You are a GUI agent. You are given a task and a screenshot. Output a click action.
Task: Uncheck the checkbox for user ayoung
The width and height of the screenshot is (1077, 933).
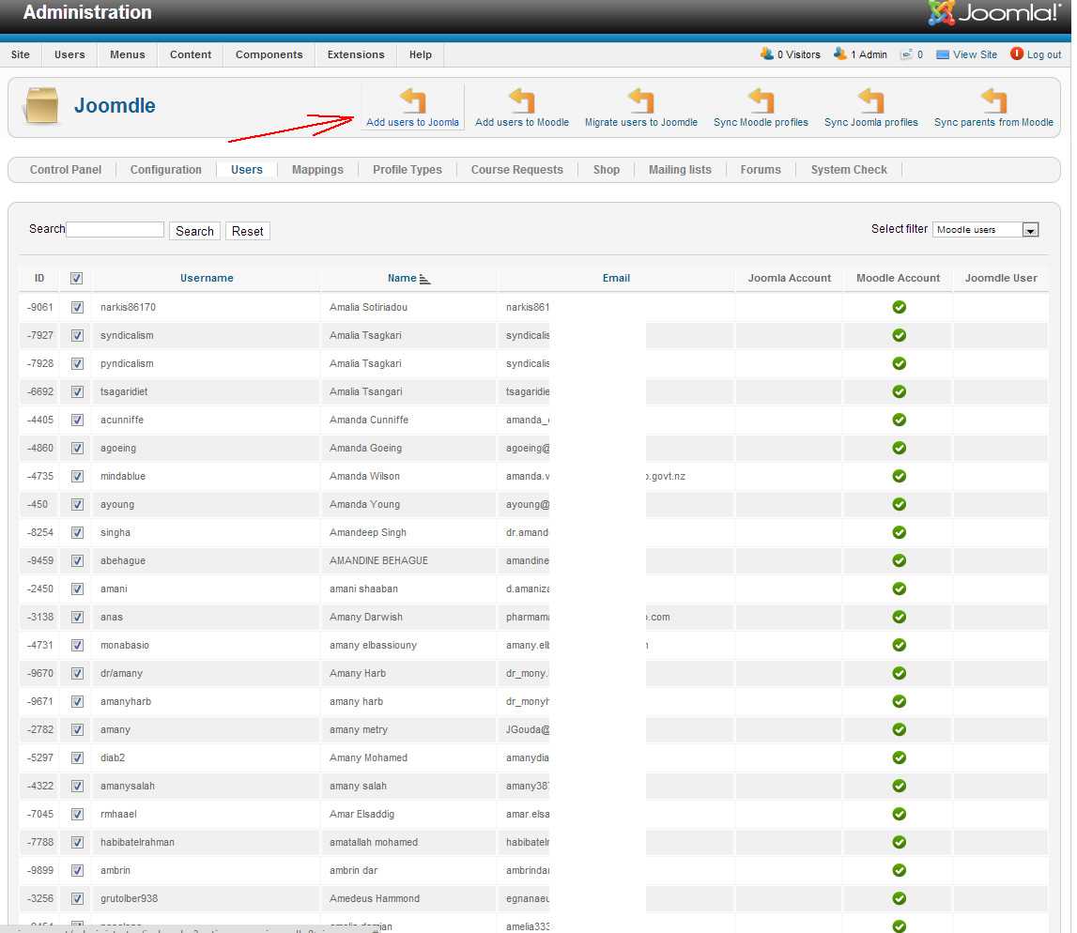pyautogui.click(x=77, y=504)
